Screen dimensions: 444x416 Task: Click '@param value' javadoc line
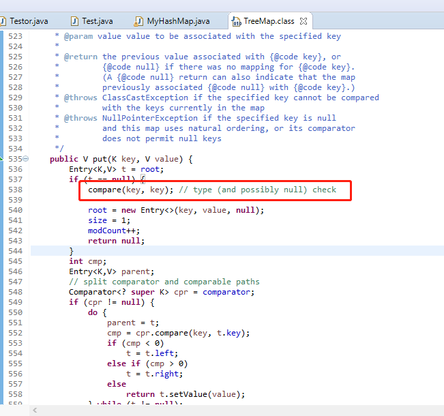[x=203, y=36]
